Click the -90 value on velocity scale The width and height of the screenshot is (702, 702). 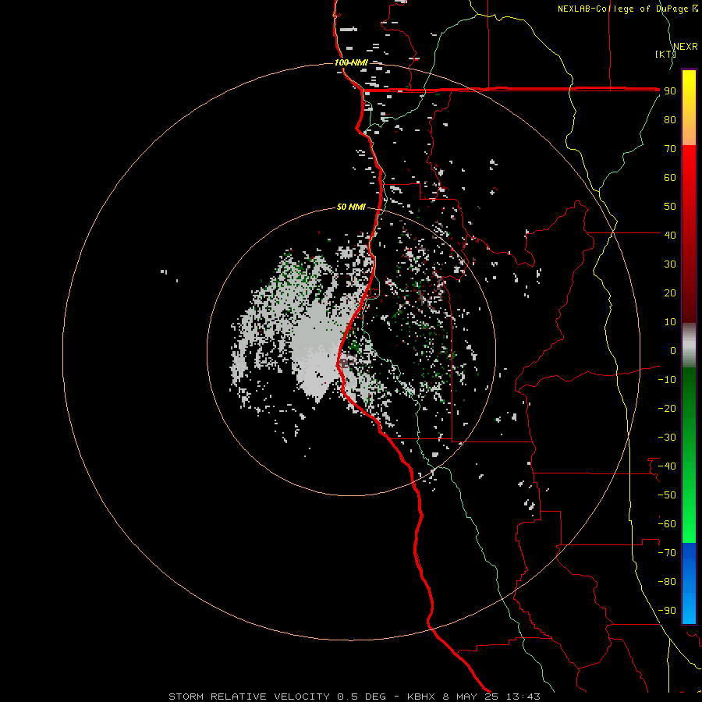tap(667, 610)
